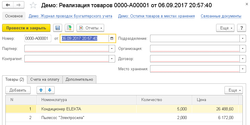Move row up with the up arrow
The image size is (250, 125).
point(41,90)
